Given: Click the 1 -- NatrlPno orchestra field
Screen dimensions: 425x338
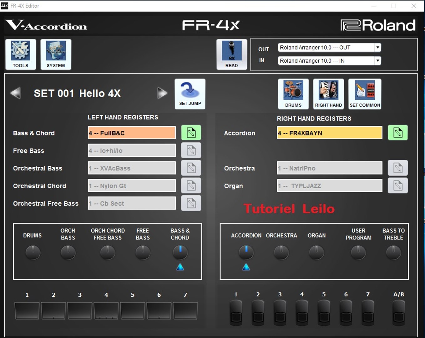Looking at the screenshot, I should point(330,168).
